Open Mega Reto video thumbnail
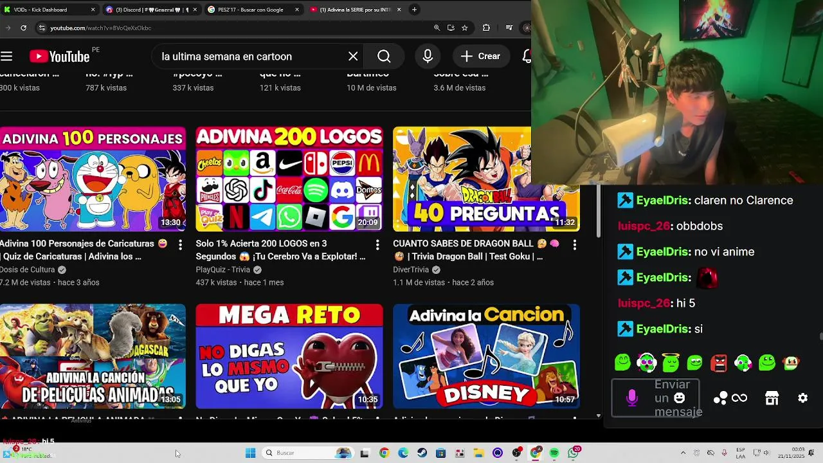The height and width of the screenshot is (463, 823). (x=289, y=356)
